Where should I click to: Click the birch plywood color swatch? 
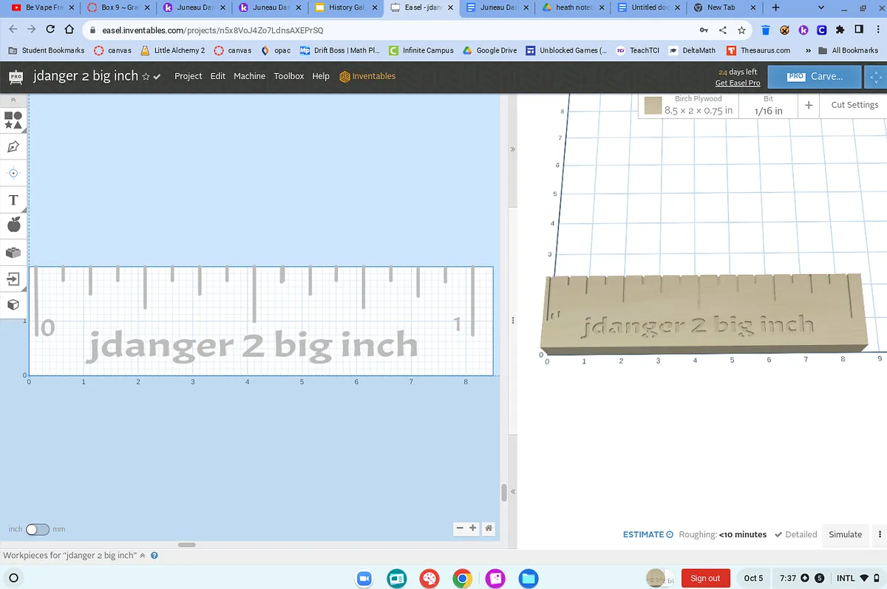tap(652, 106)
